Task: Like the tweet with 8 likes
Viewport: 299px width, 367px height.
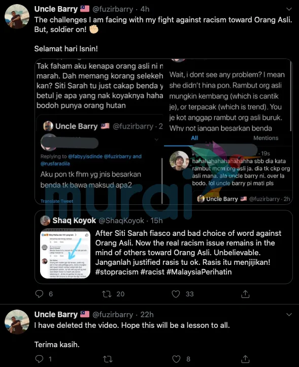Action: pyautogui.click(x=176, y=358)
